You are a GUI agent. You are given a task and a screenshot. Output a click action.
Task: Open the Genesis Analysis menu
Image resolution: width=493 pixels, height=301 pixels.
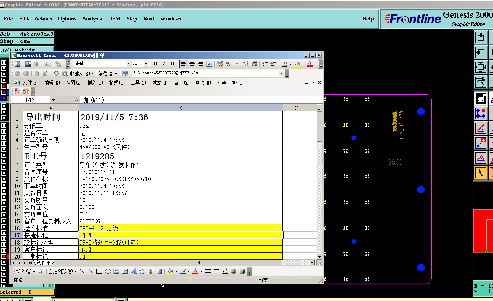92,19
